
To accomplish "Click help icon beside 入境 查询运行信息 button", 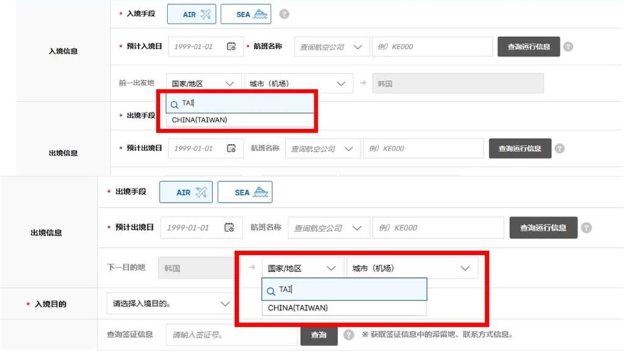I will coord(568,47).
